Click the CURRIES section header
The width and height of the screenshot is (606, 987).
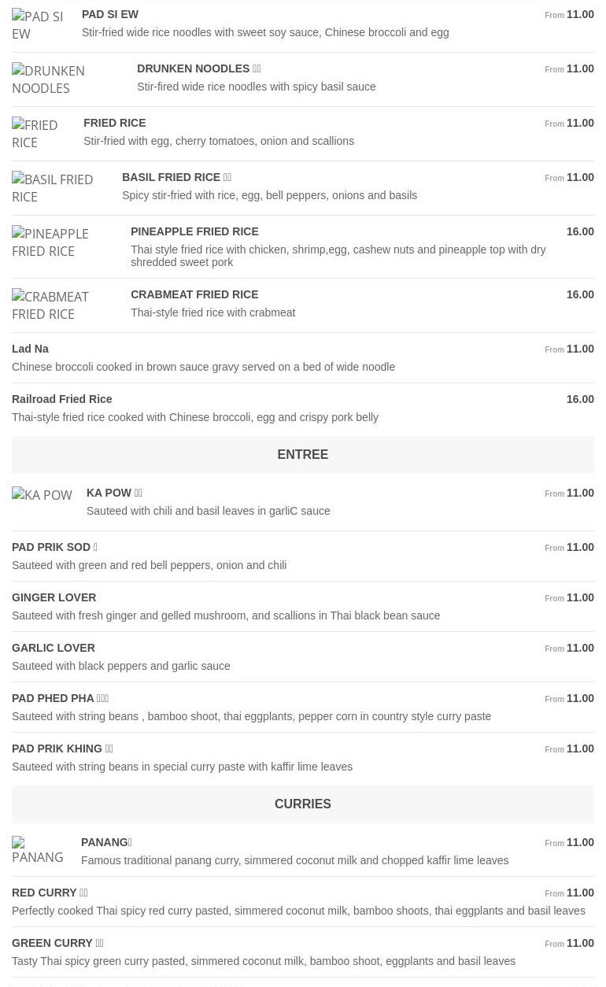(302, 804)
